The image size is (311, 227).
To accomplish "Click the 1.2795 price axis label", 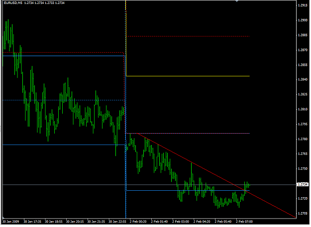I will point(303,124).
